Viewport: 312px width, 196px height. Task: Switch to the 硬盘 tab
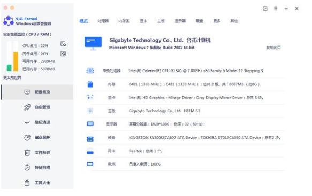(x=199, y=21)
